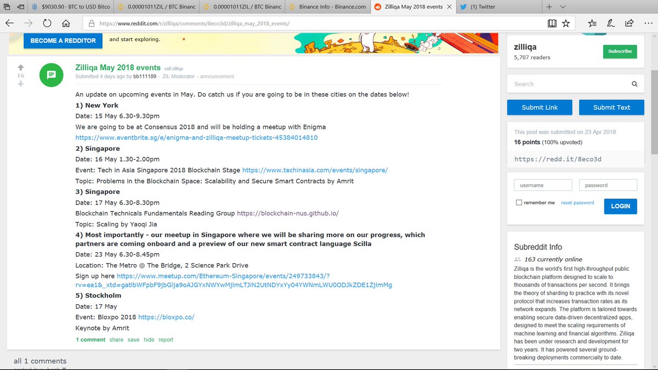Screen dimensions: 658x370
Task: Open the Settings and more menu
Action: [648, 24]
